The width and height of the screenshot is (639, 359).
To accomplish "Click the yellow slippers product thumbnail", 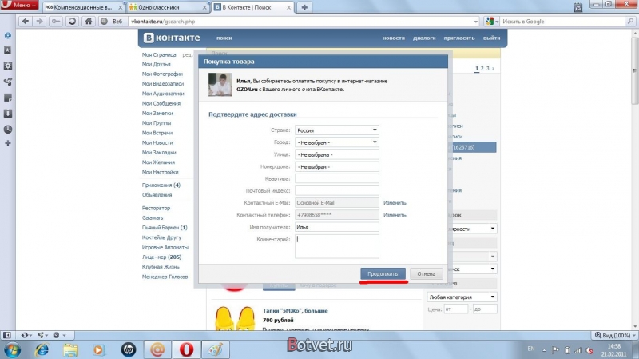I will click(235, 317).
